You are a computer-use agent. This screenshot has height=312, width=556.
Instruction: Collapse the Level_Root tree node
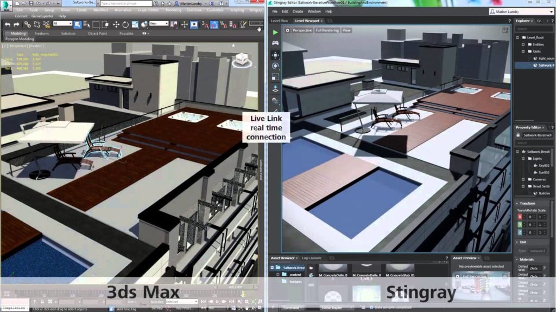[517, 37]
